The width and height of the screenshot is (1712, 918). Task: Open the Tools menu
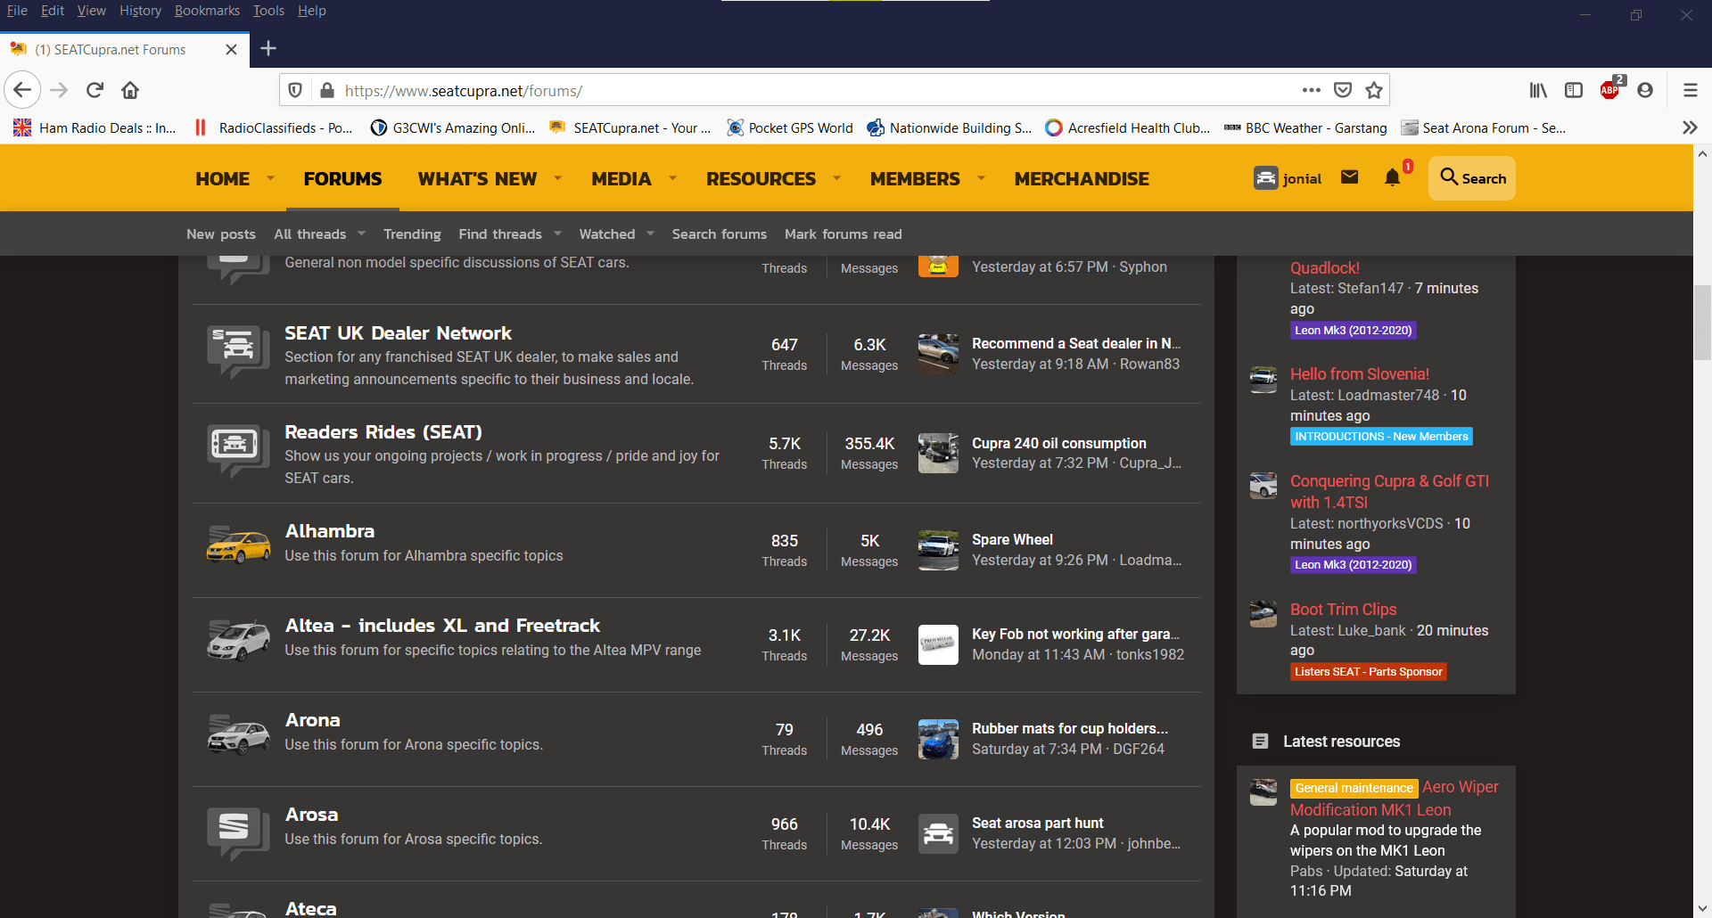(268, 11)
